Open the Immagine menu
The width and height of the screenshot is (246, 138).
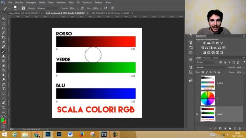[31, 3]
